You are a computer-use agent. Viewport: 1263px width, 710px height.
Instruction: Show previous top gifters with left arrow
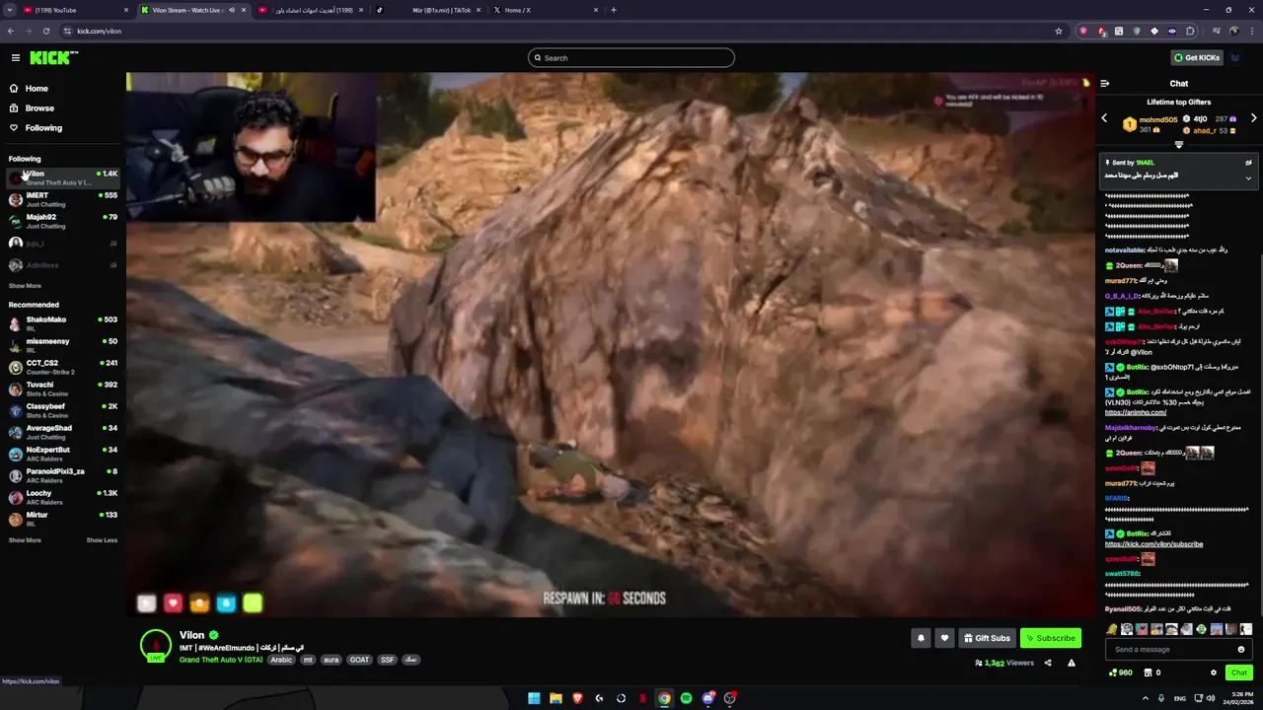coord(1104,118)
